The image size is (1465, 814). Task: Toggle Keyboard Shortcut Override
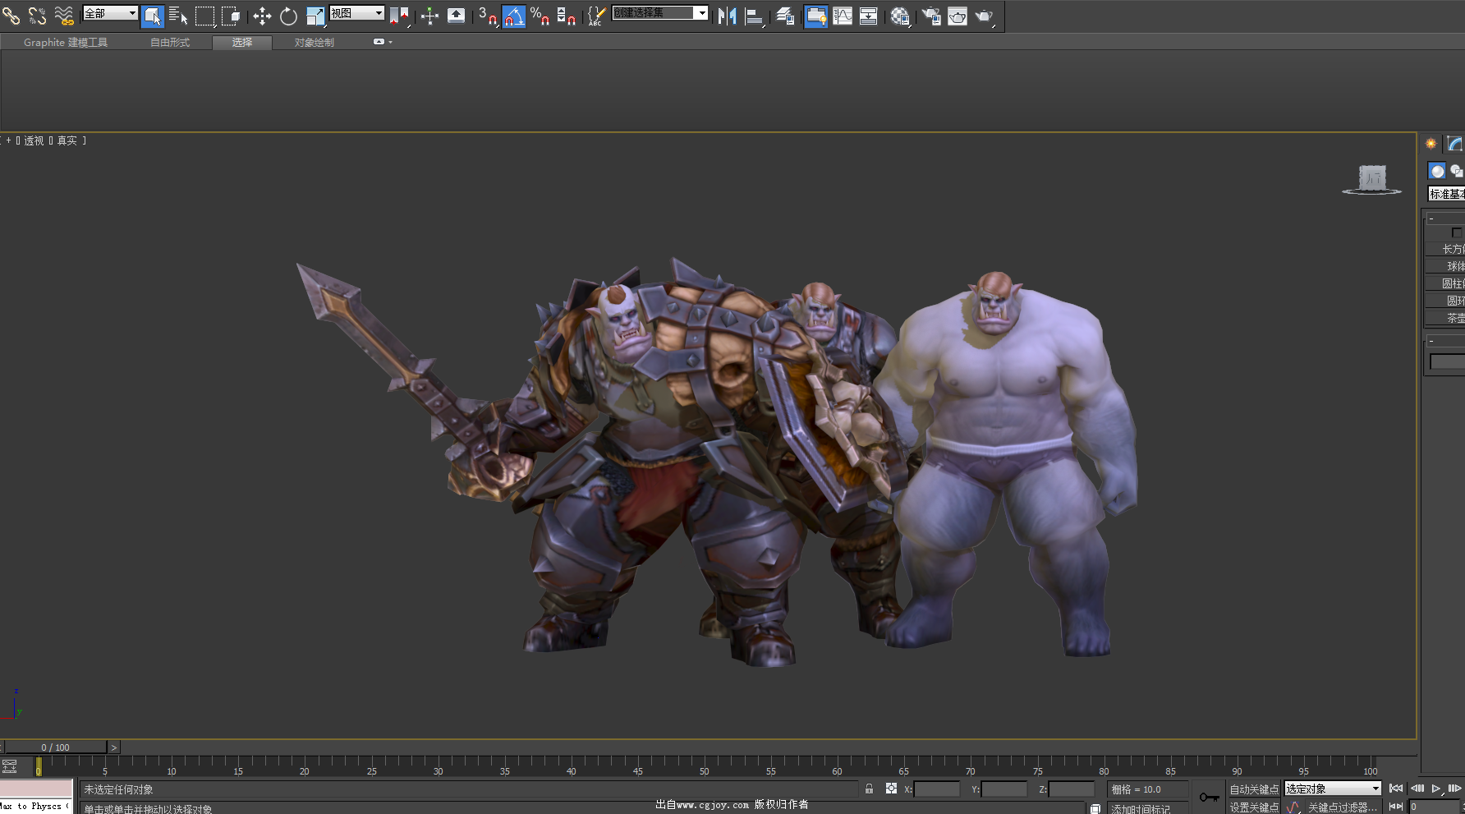456,16
